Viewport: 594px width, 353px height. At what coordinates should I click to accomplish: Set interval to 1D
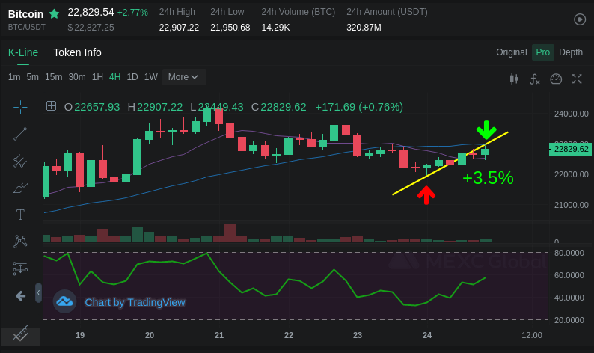tap(132, 77)
